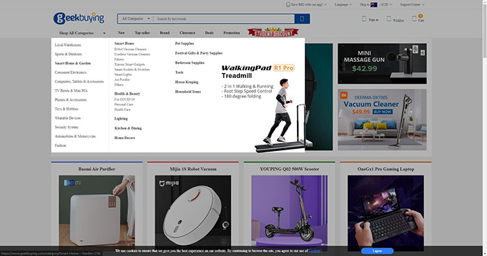Screen dimensions: 487x256
Task: Click the blue search button icon
Action: coord(302,19)
